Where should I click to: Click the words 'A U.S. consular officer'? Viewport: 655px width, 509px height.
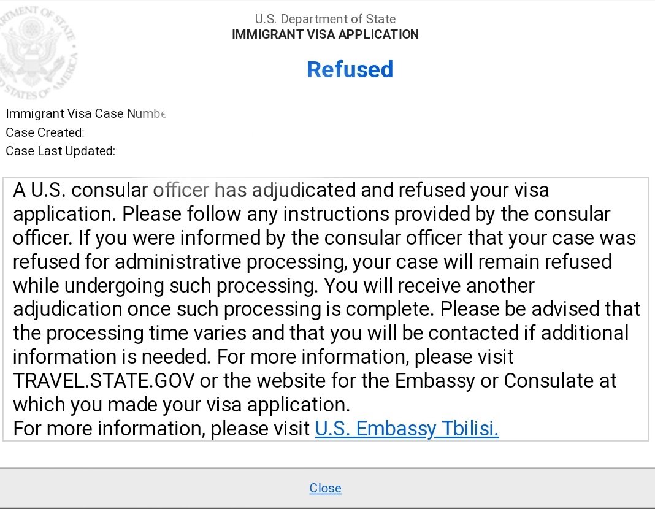coord(111,190)
